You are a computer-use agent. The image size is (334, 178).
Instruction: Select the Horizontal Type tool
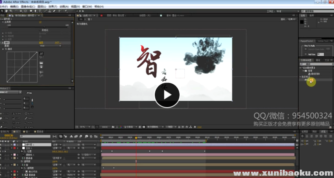point(39,11)
